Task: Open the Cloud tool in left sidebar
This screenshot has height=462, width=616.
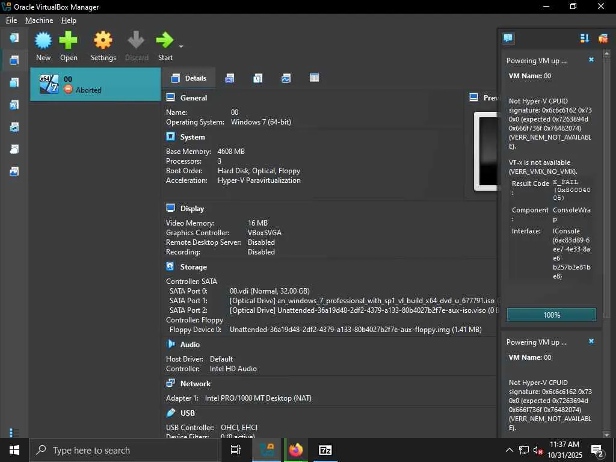Action: click(14, 149)
